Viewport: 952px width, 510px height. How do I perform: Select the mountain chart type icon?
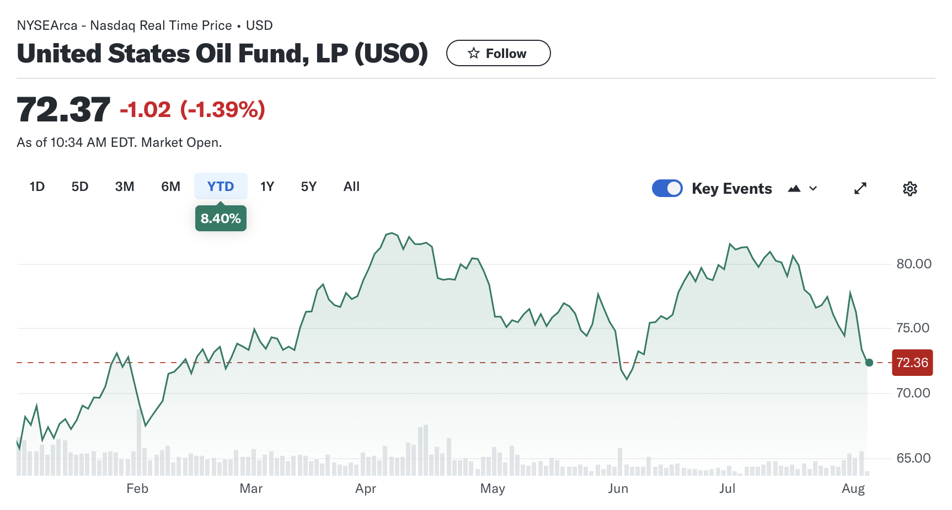pyautogui.click(x=794, y=189)
